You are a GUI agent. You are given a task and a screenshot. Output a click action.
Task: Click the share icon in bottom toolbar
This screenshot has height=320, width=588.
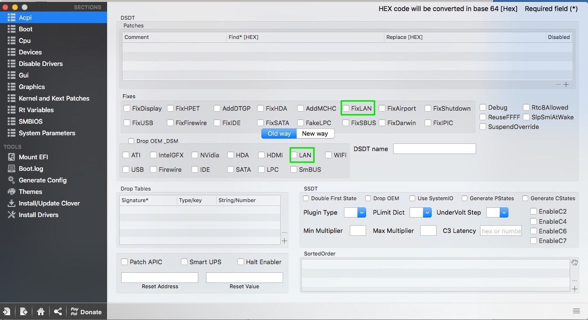58,312
